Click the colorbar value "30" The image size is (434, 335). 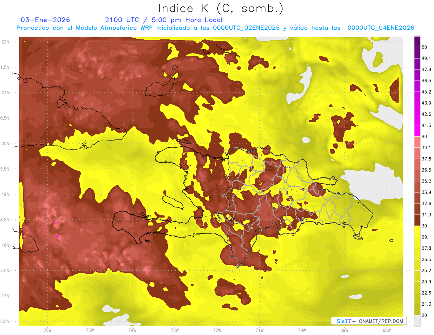click(x=425, y=226)
